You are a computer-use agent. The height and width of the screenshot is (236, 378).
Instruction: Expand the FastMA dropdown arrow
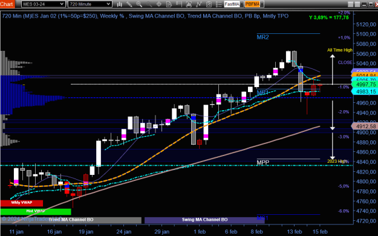(242, 4)
